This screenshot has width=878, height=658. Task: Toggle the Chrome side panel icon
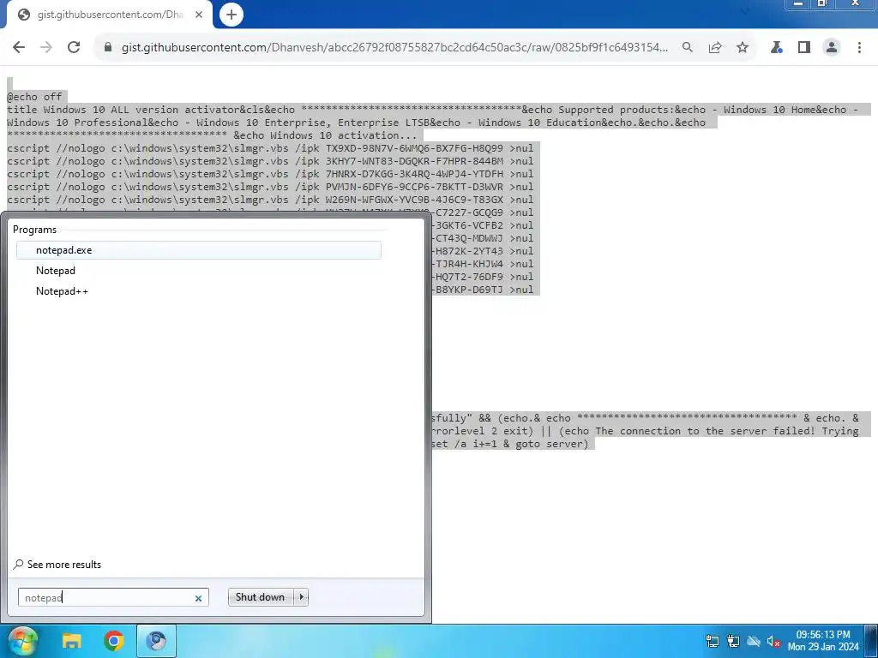coord(804,48)
